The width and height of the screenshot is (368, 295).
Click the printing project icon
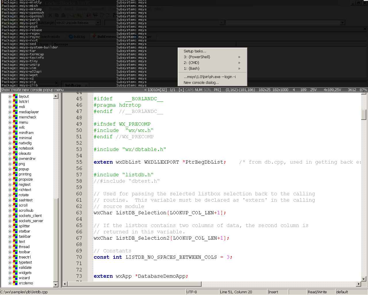[x=15, y=174]
